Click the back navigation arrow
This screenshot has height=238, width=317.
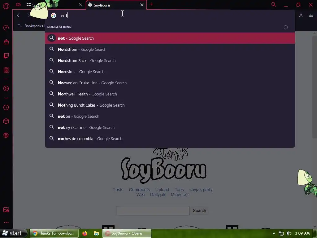[18, 15]
